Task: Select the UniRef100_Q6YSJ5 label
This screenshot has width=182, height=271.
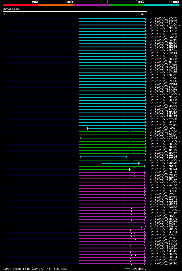Action: (164, 119)
